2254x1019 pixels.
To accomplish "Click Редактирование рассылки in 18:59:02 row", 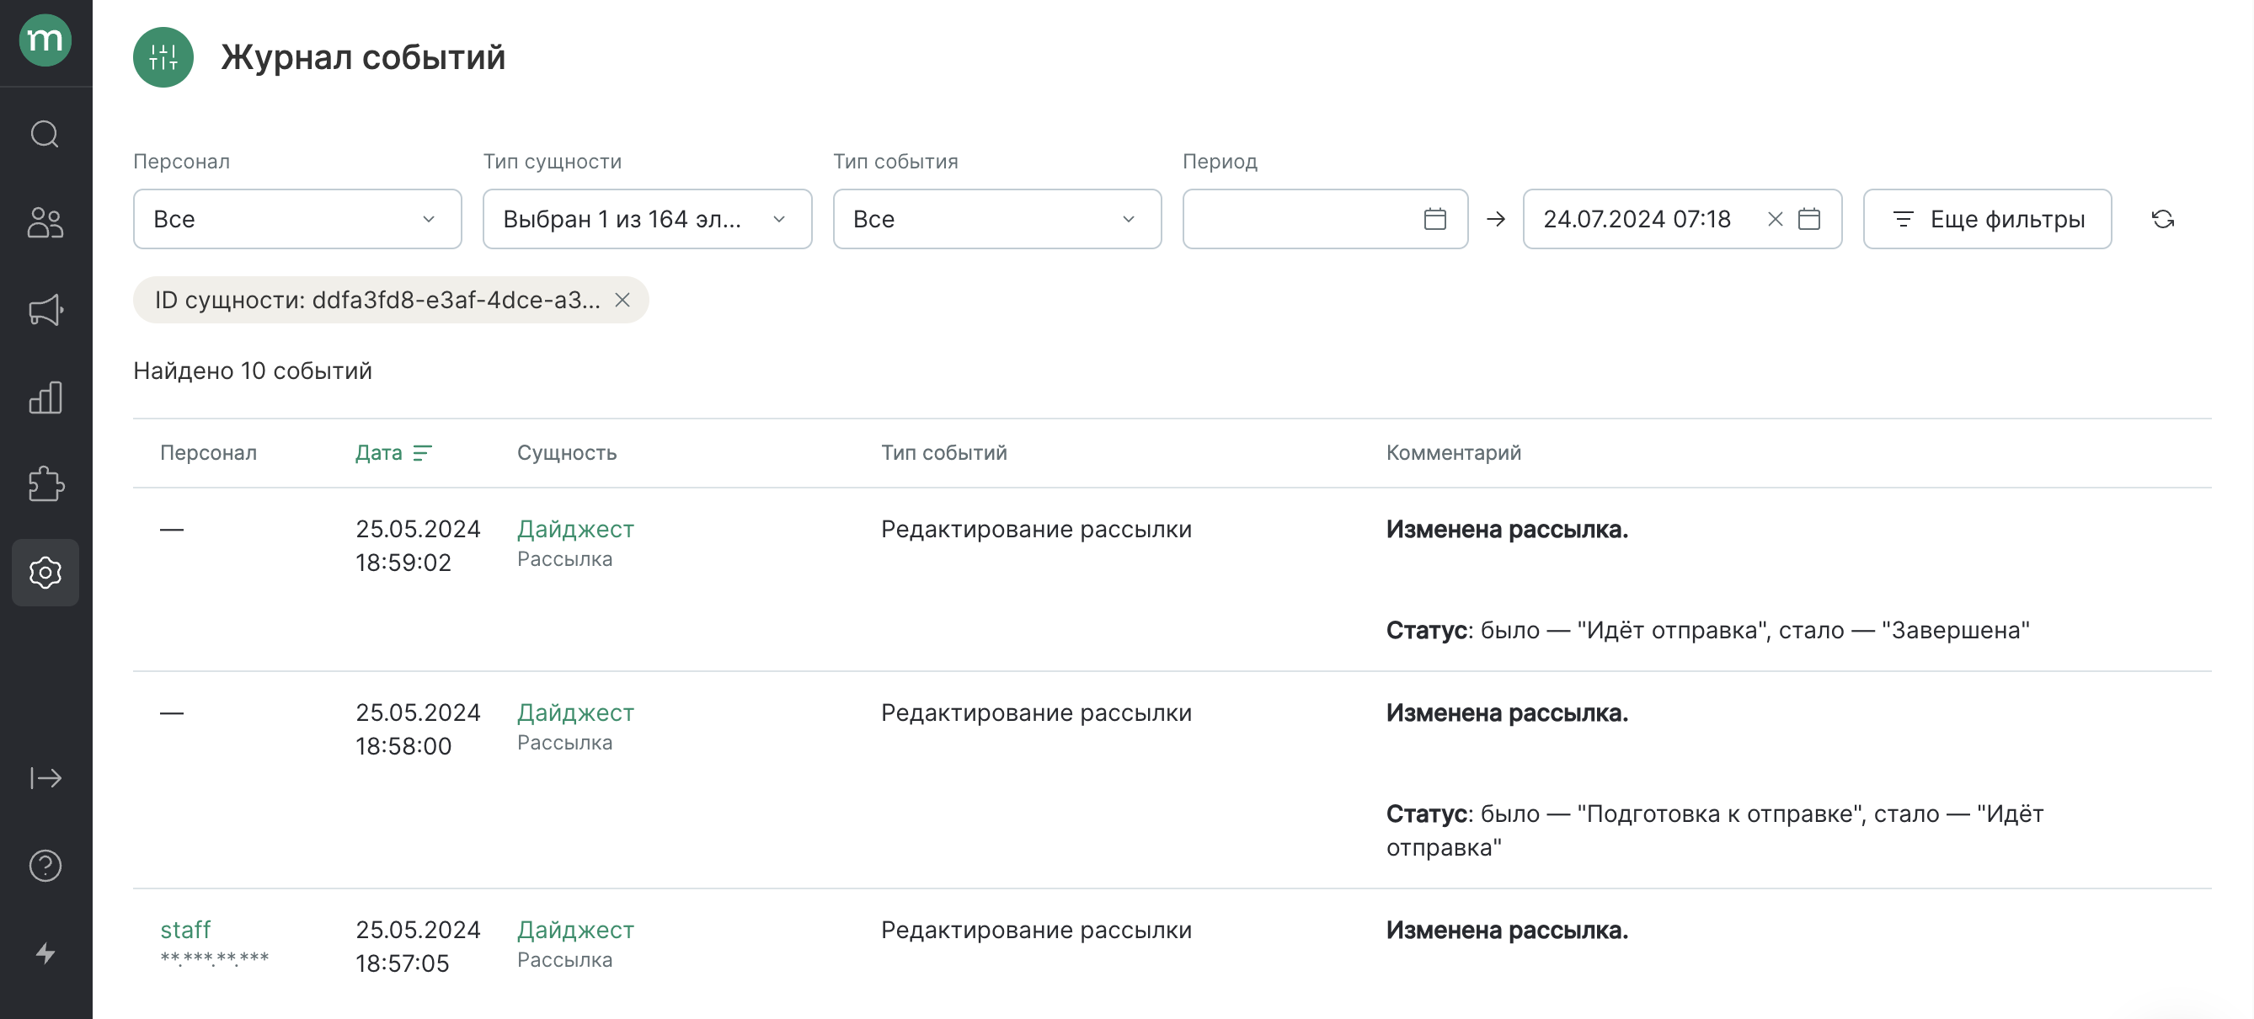I will [1035, 529].
